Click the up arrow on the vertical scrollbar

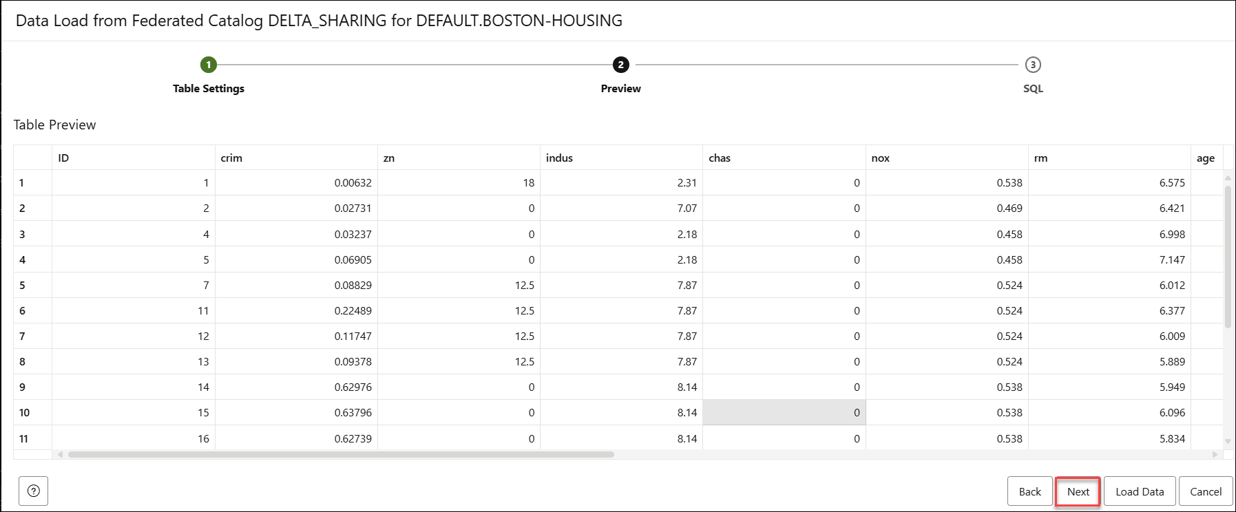pyautogui.click(x=1228, y=179)
